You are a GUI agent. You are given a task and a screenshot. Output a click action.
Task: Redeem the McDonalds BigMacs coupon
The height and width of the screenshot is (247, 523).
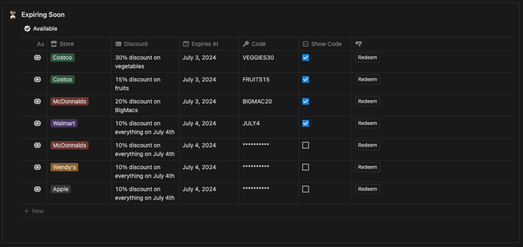pyautogui.click(x=367, y=101)
